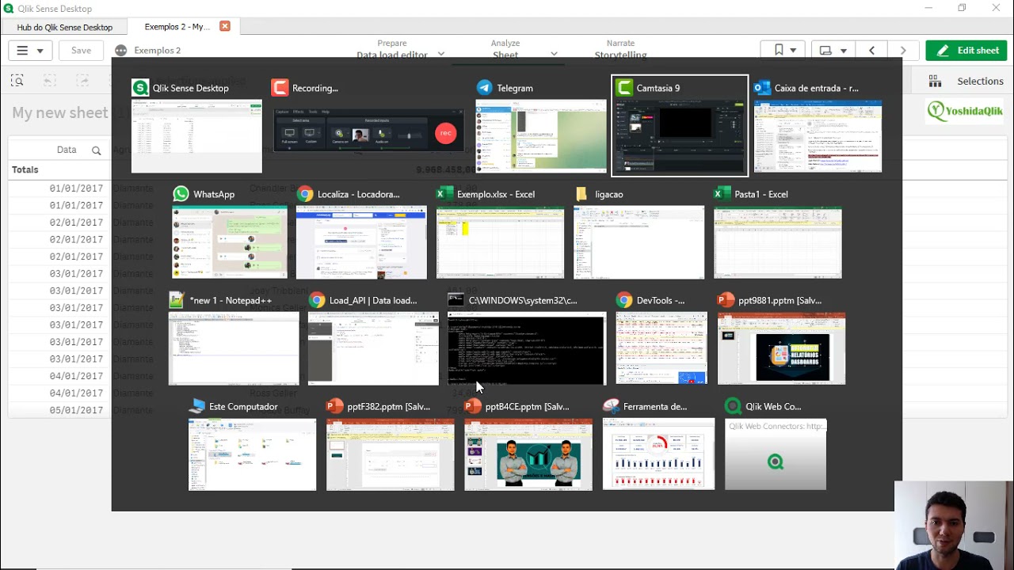Click the smart search icon

pyautogui.click(x=17, y=81)
